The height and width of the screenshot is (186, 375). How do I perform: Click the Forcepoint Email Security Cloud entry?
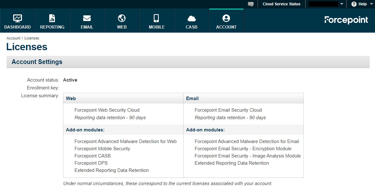click(228, 110)
